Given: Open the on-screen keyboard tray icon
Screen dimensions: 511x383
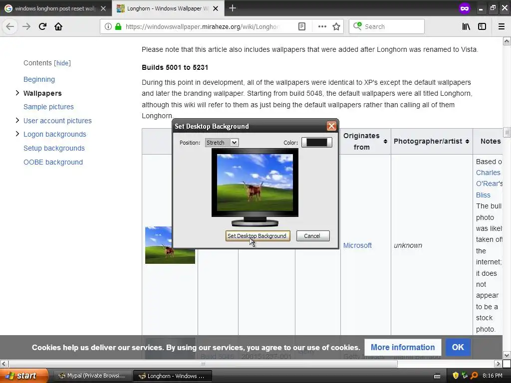Looking at the screenshot, I should (x=437, y=376).
